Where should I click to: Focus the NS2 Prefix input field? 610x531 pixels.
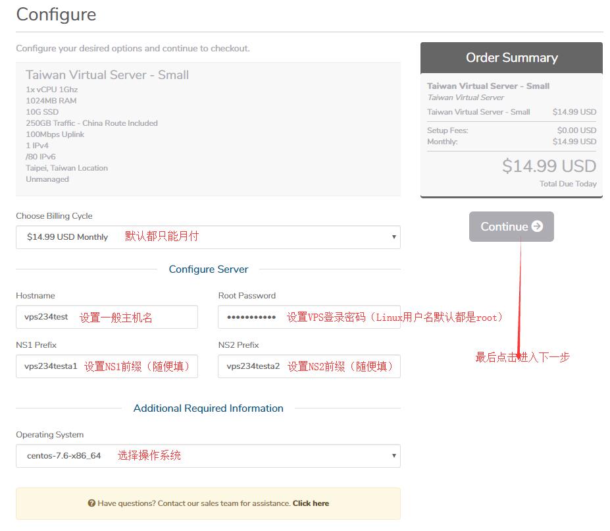(x=309, y=366)
